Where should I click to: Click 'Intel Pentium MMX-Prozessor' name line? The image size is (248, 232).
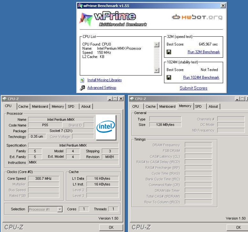(x=119, y=48)
